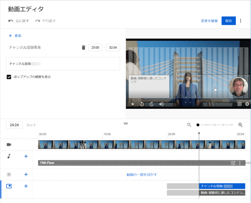The width and height of the screenshot is (251, 203).
Task: Click 変更を破棄 to discard changes
Action: click(209, 21)
